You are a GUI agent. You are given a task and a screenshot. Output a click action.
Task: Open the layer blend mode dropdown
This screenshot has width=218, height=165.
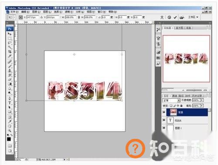pyautogui.click(x=171, y=100)
